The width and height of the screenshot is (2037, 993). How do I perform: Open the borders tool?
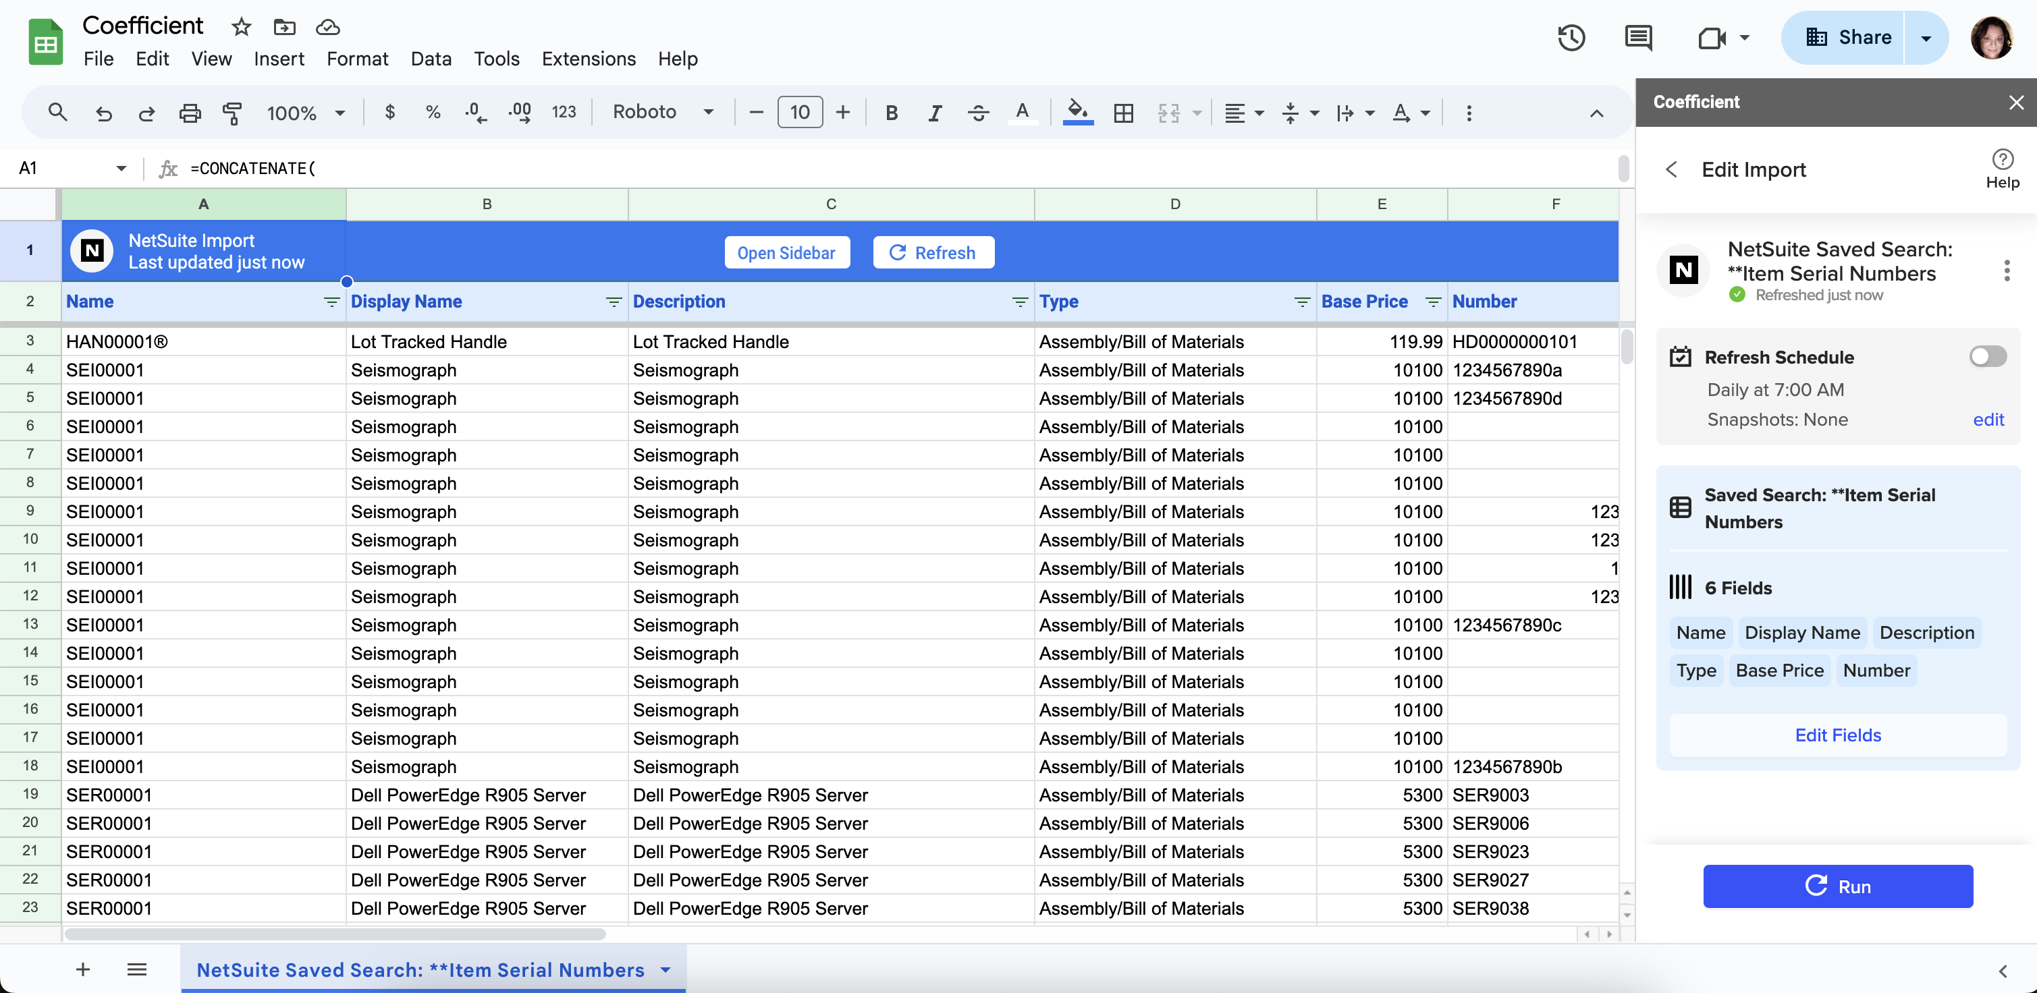[1123, 112]
